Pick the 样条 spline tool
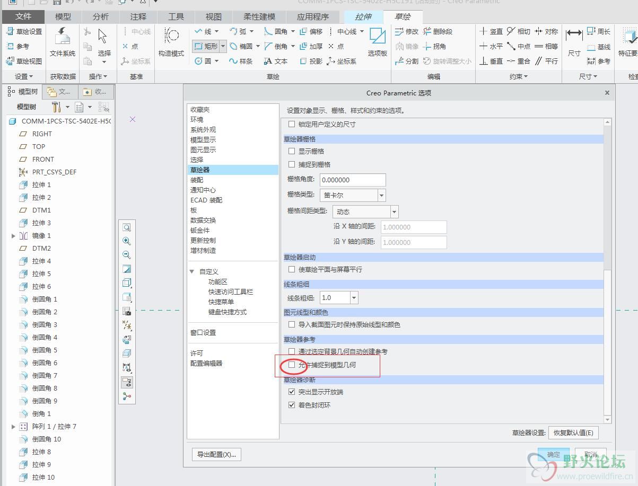 coord(241,61)
